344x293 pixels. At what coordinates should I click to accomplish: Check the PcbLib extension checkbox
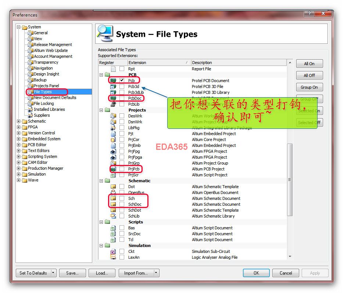click(122, 104)
